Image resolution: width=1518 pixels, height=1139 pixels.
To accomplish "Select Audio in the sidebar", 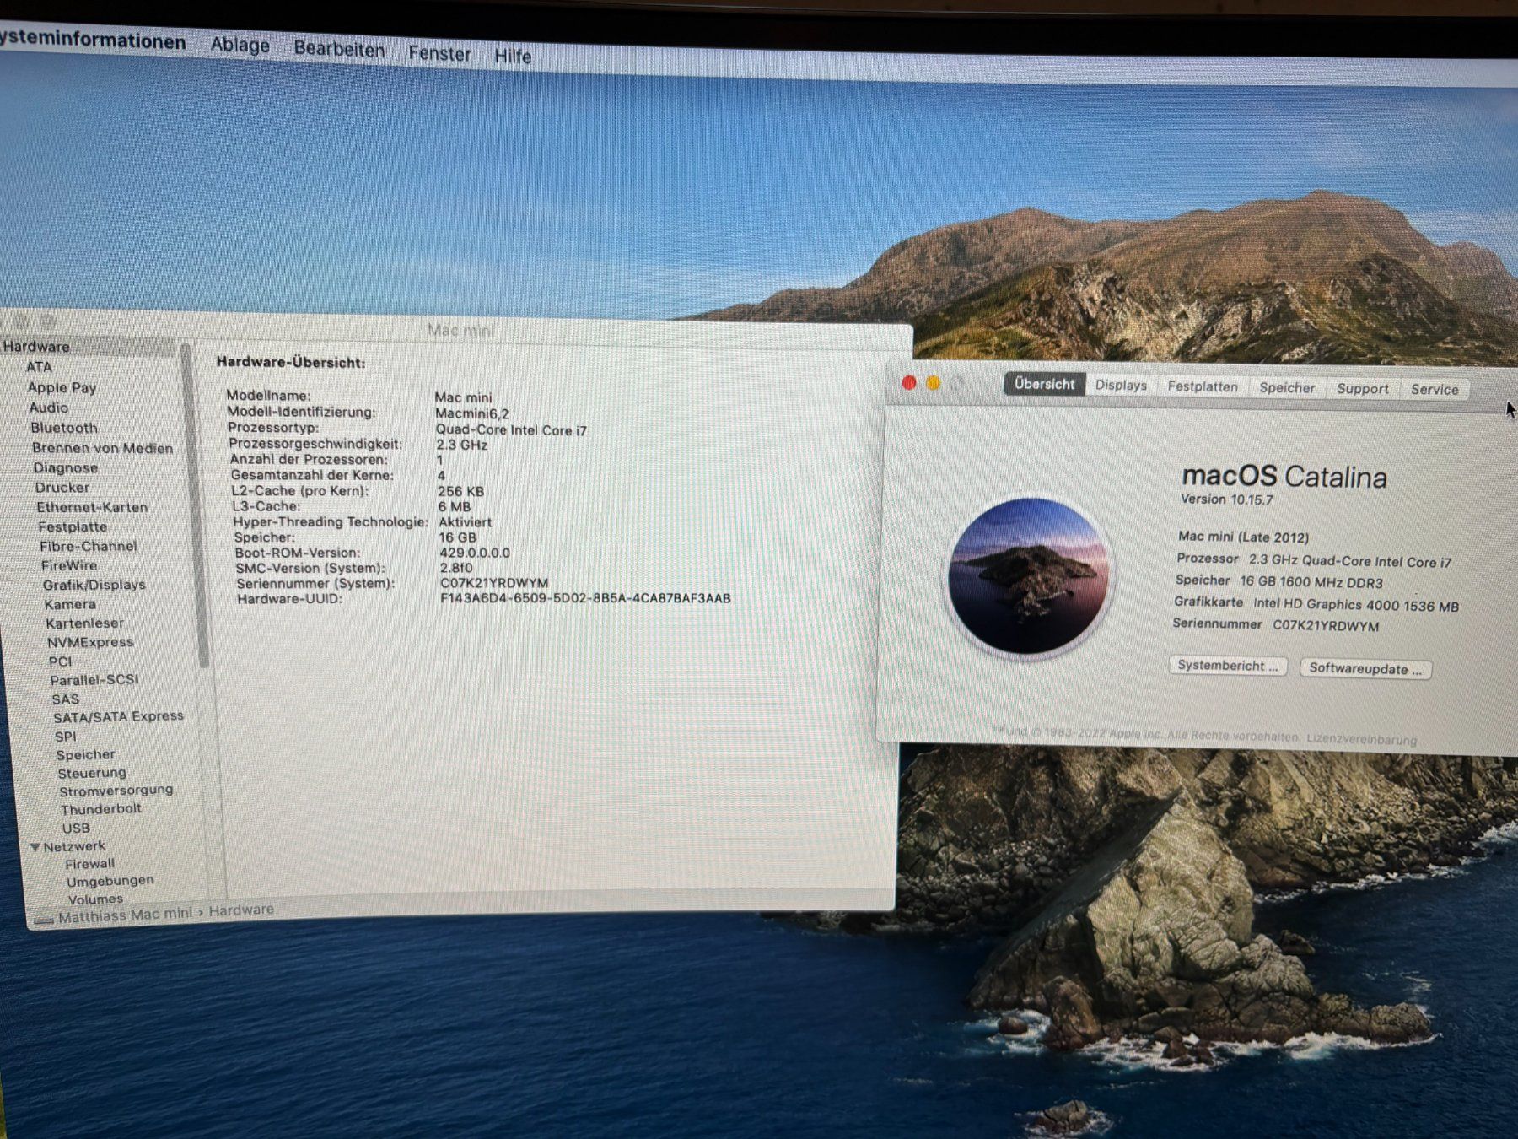I will point(49,408).
